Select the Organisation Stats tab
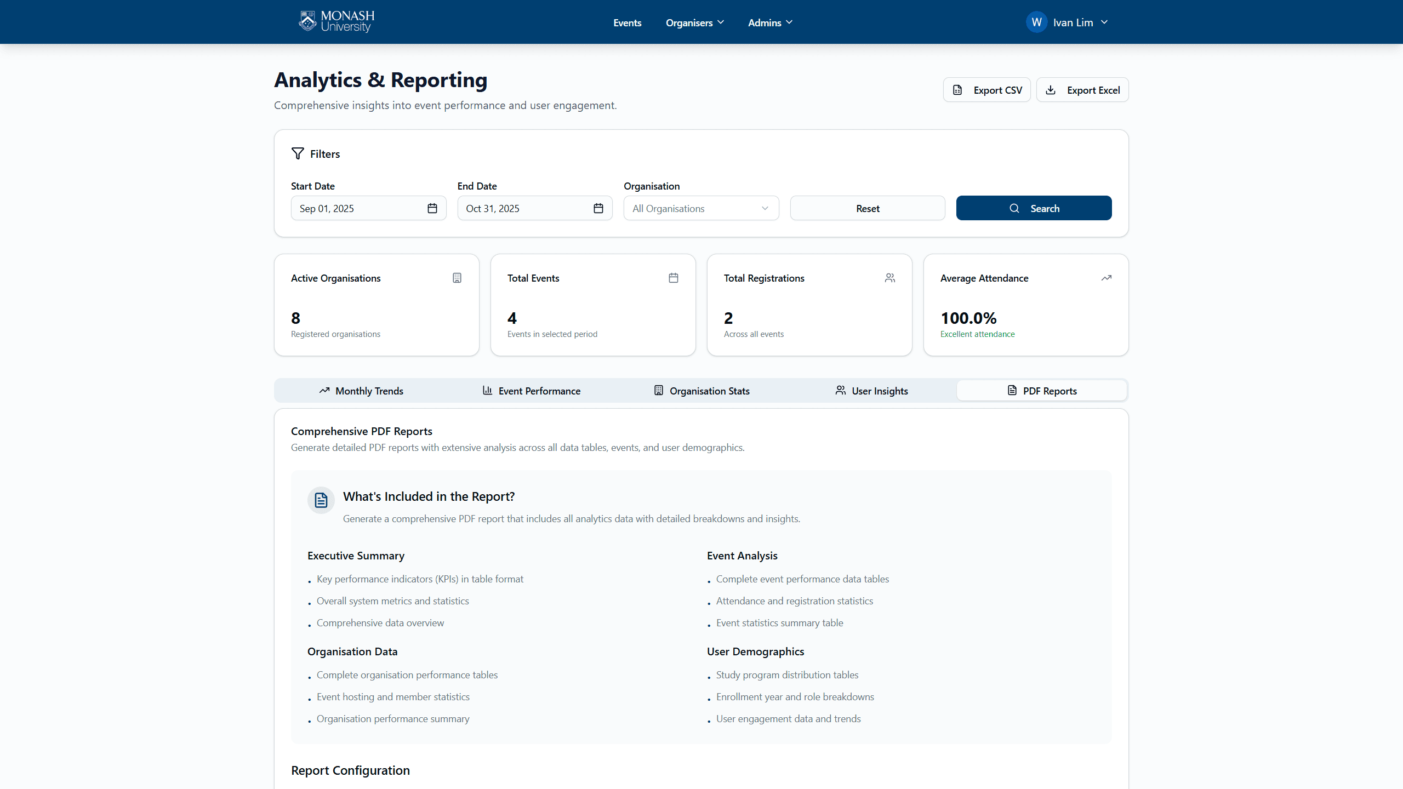This screenshot has width=1403, height=789. [701, 391]
